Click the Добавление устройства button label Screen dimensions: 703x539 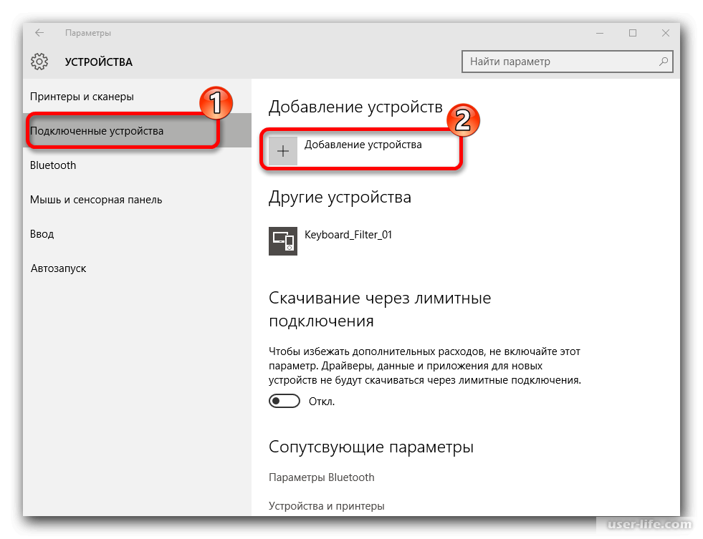click(363, 145)
